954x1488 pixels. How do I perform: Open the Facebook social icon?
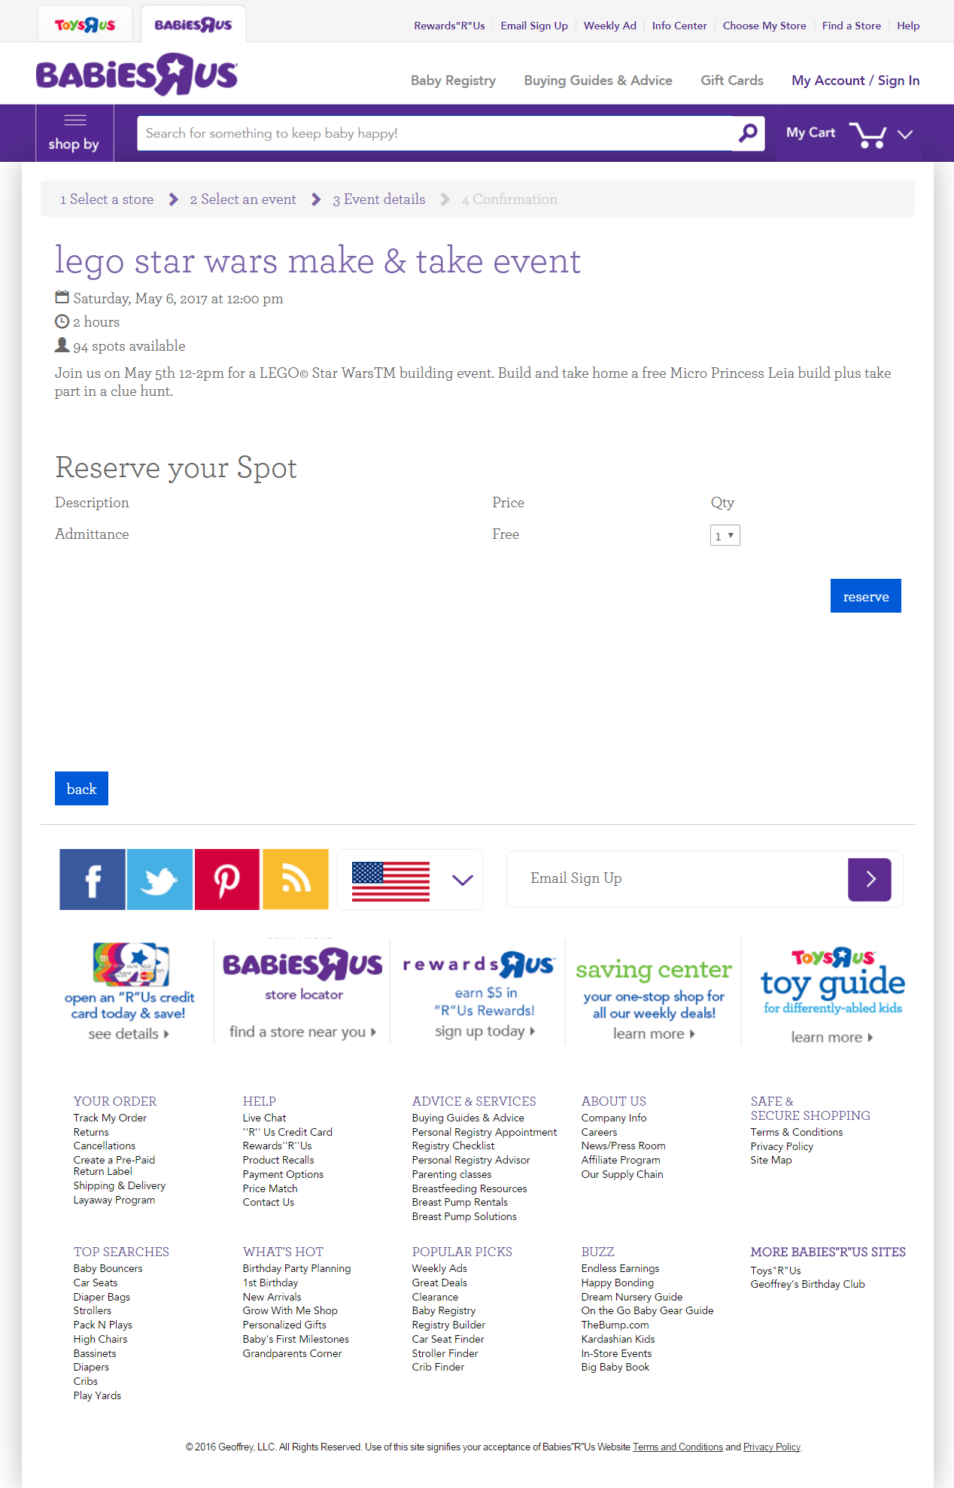pyautogui.click(x=93, y=879)
